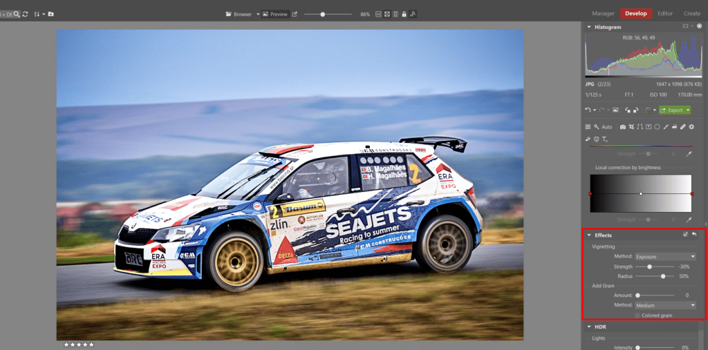Select the face portrait tool icon
708x350 pixels.
596,139
